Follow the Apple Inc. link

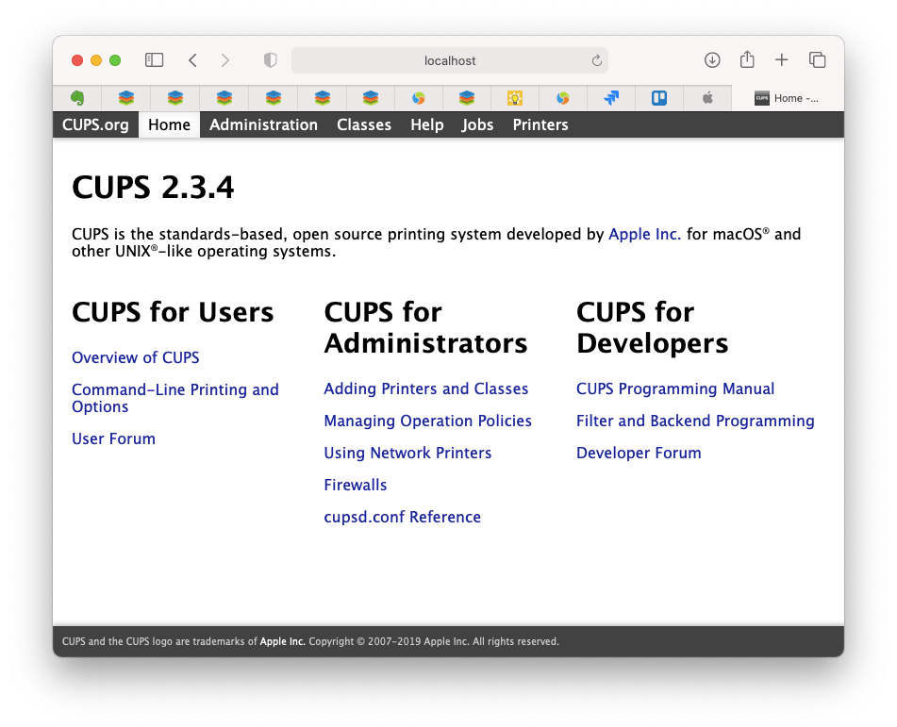pyautogui.click(x=645, y=234)
